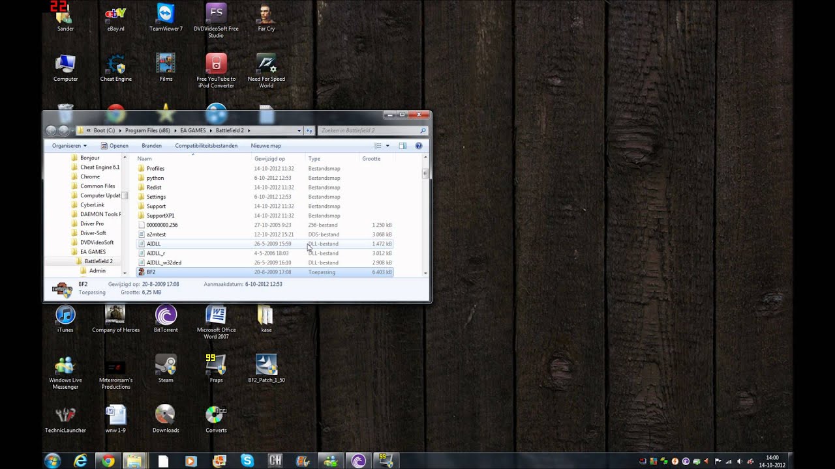Select the Cheat Engine desktop shortcut

pyautogui.click(x=115, y=68)
